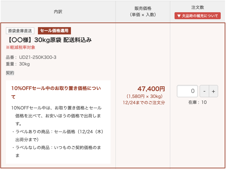
Task: Click the 内訳 column header
Action: [x=58, y=12]
